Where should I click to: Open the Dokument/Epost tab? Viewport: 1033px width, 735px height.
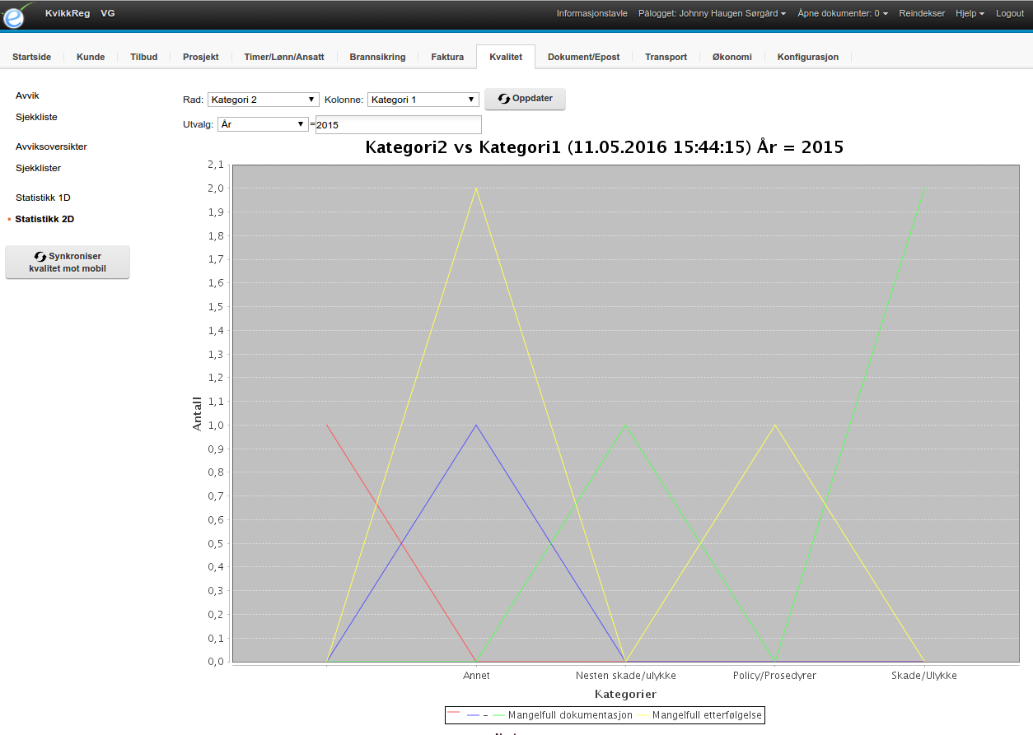click(x=583, y=57)
